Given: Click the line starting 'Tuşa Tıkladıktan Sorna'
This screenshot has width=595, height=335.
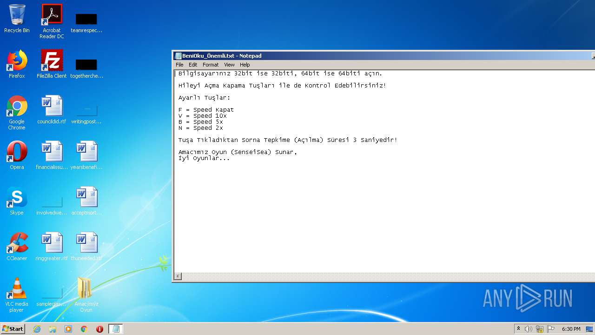Looking at the screenshot, I should [288, 140].
